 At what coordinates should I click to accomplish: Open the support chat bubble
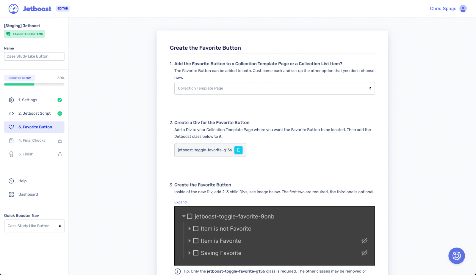click(456, 256)
